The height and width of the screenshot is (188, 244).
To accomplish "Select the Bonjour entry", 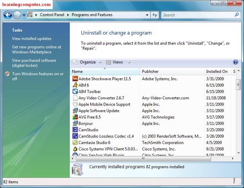I will pos(86,124).
